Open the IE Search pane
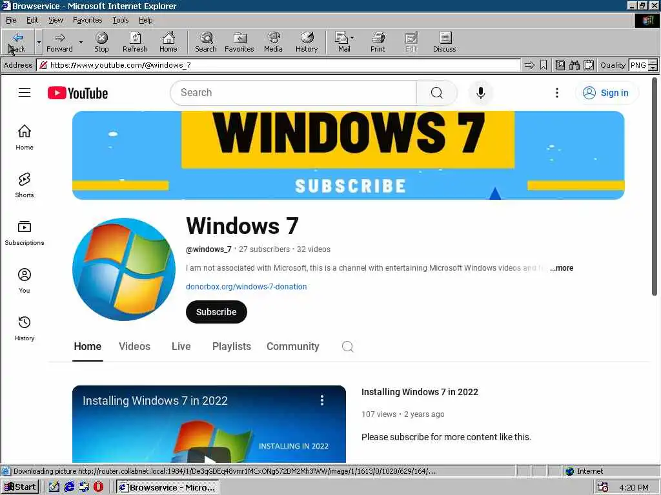This screenshot has width=661, height=495. pos(206,42)
